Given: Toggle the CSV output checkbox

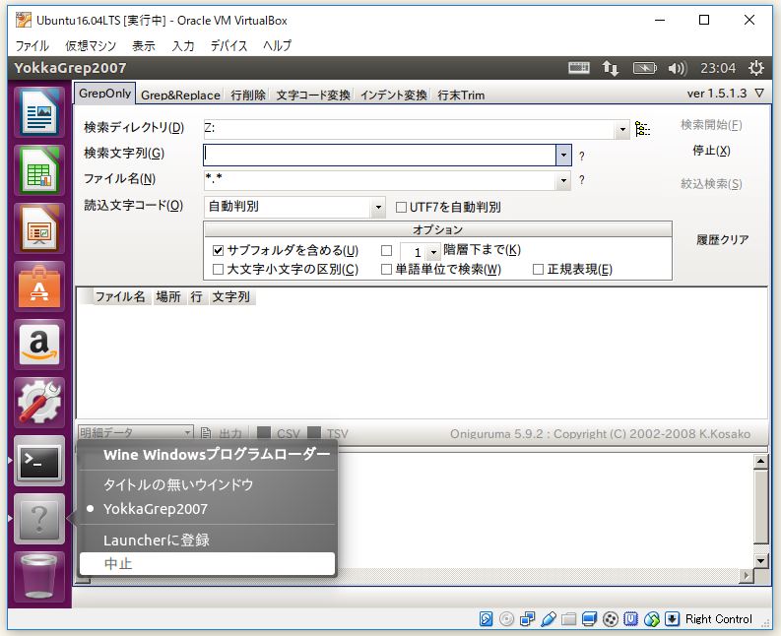Looking at the screenshot, I should pyautogui.click(x=264, y=432).
